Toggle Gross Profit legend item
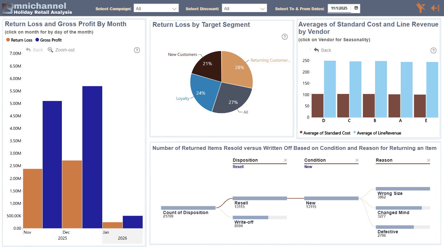The width and height of the screenshot is (444, 247). point(48,40)
